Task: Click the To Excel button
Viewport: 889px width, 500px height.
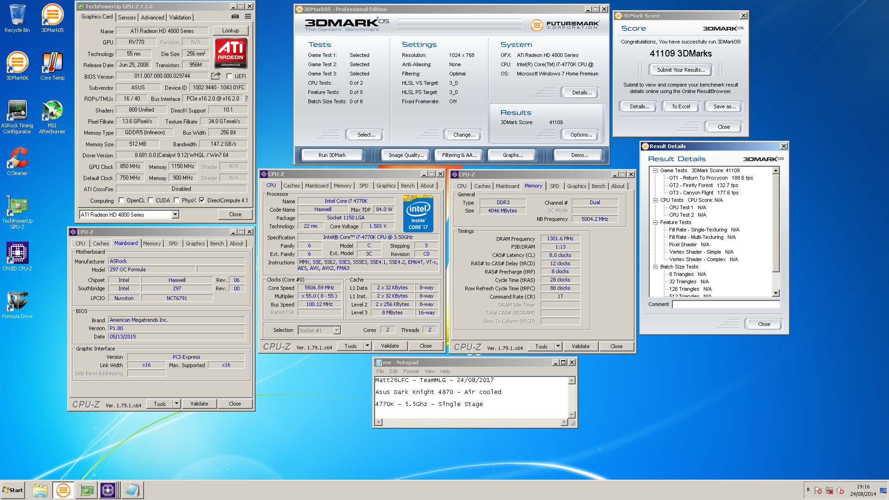Action: [x=681, y=106]
